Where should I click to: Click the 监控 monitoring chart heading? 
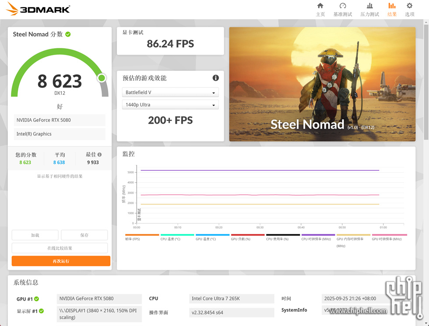point(129,154)
